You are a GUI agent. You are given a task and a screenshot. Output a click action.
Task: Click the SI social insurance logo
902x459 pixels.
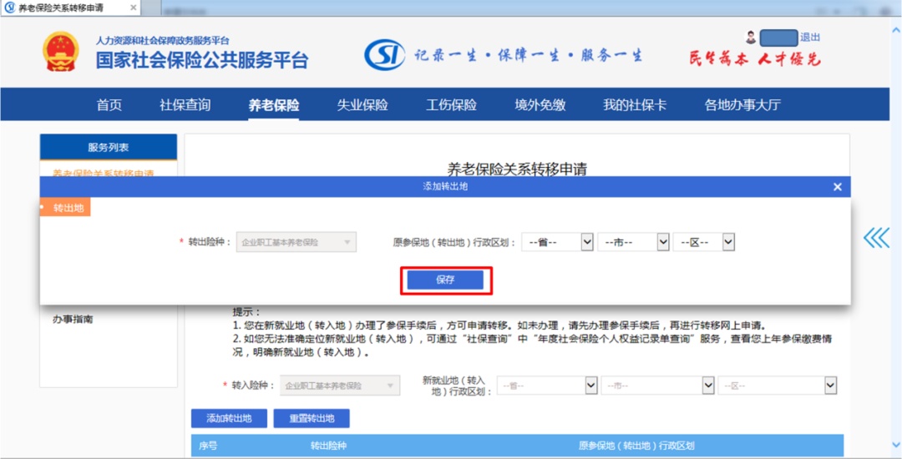click(384, 55)
